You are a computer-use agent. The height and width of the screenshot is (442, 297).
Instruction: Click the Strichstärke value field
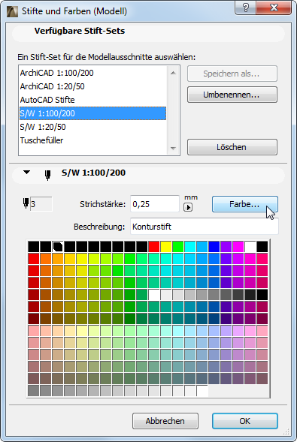coord(155,204)
